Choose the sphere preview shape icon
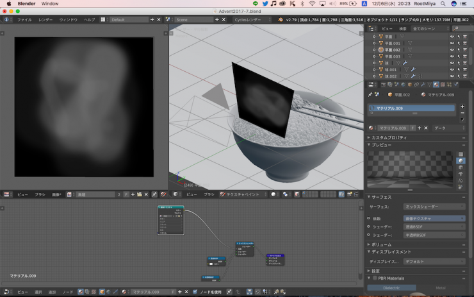 [461, 161]
